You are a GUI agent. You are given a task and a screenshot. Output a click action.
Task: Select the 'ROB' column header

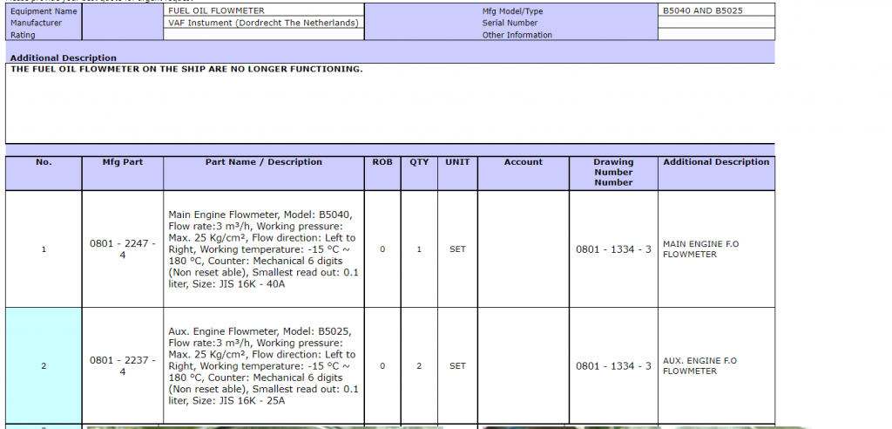pos(382,162)
